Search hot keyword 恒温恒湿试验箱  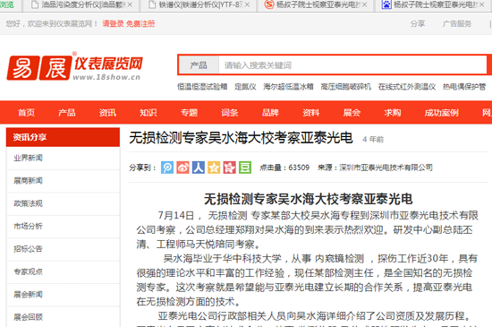[x=202, y=87]
